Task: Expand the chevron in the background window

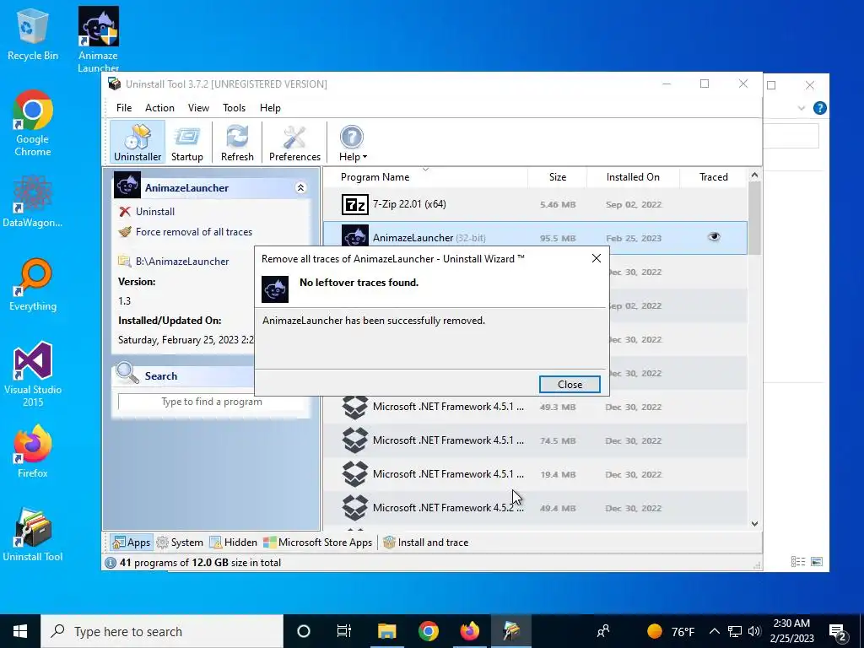Action: tap(802, 108)
